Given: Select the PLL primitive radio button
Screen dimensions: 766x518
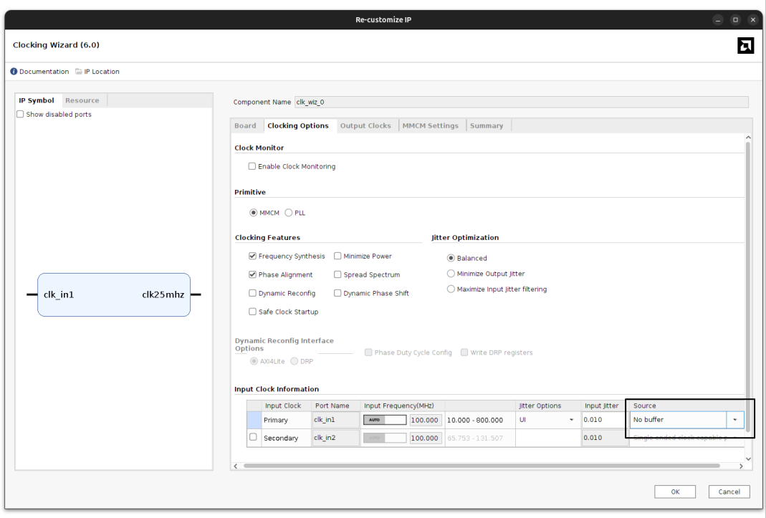Looking at the screenshot, I should [289, 213].
